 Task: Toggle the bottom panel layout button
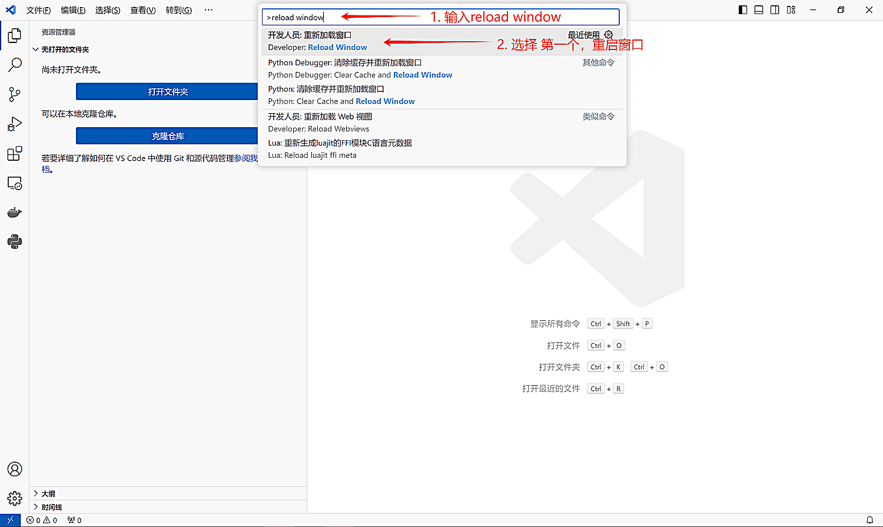click(x=759, y=10)
